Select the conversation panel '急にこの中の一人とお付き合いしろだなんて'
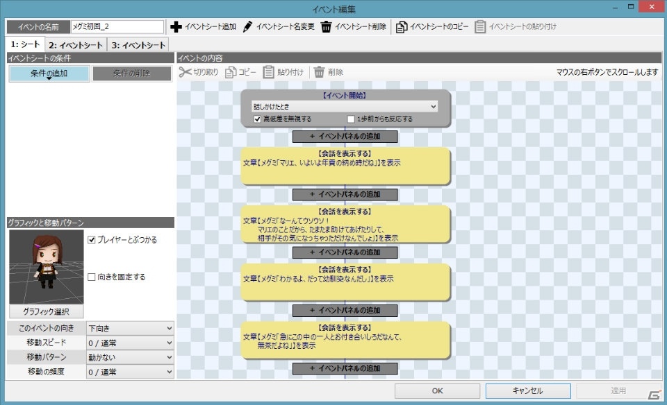This screenshot has height=405, width=667. tap(345, 340)
